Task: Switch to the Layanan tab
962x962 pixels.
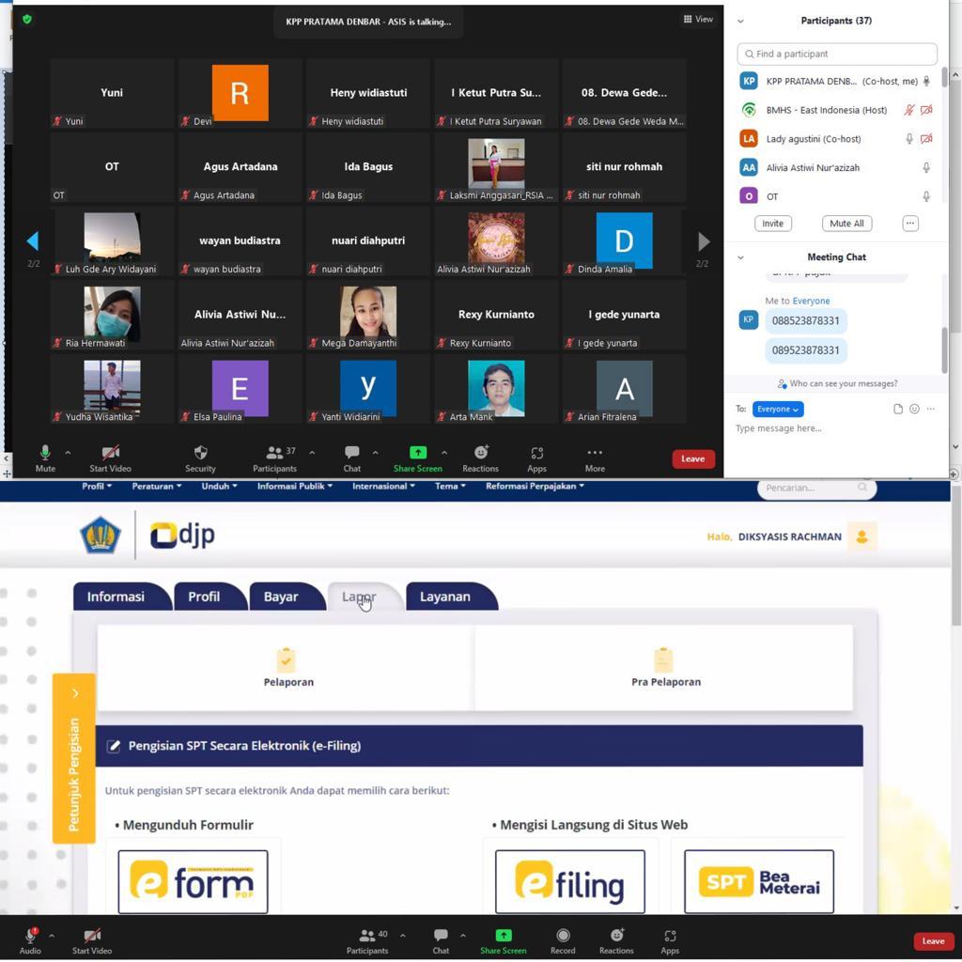Action: (x=444, y=597)
